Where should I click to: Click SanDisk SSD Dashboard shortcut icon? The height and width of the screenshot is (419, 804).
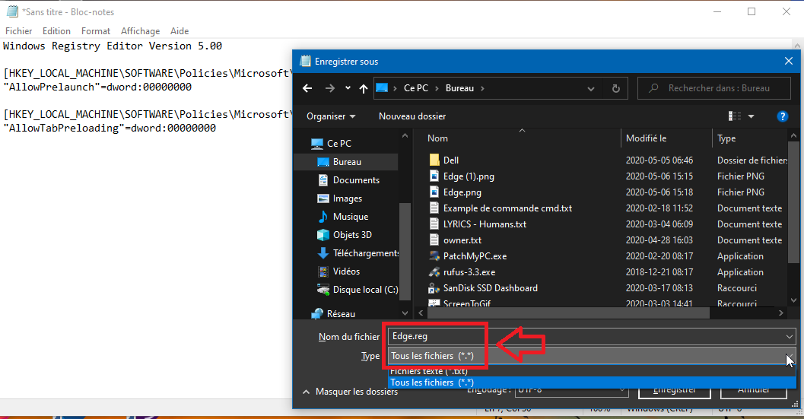point(434,288)
